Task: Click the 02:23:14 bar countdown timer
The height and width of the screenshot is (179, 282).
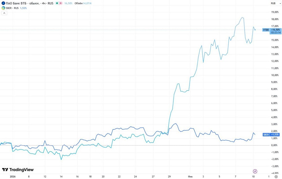Action: point(276,32)
